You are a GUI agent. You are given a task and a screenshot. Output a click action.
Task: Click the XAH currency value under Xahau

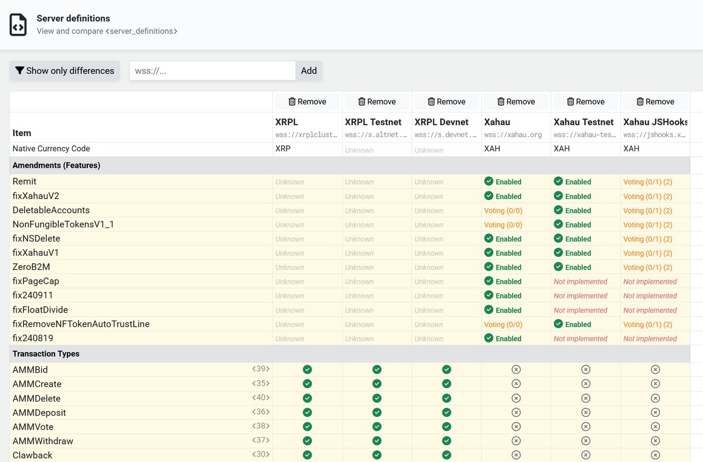(492, 149)
